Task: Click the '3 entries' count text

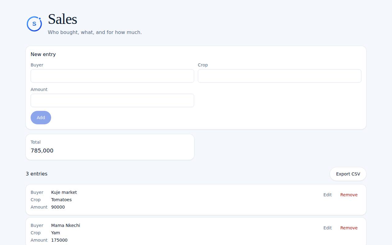Action: pyautogui.click(x=36, y=174)
